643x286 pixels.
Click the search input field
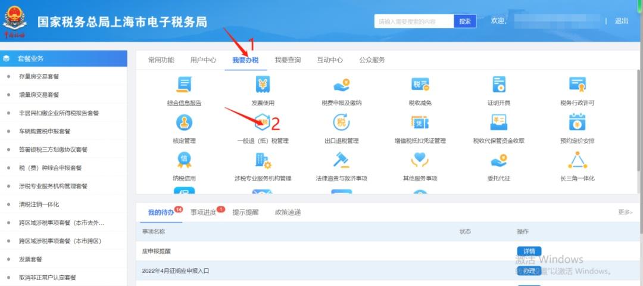[x=414, y=21]
